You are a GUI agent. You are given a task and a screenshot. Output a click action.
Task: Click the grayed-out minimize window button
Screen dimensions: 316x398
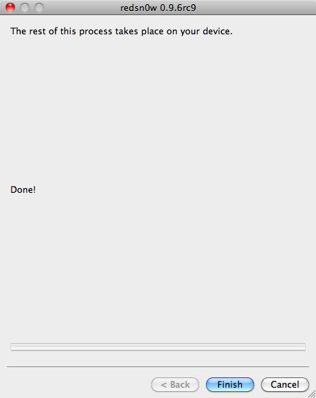coord(25,8)
